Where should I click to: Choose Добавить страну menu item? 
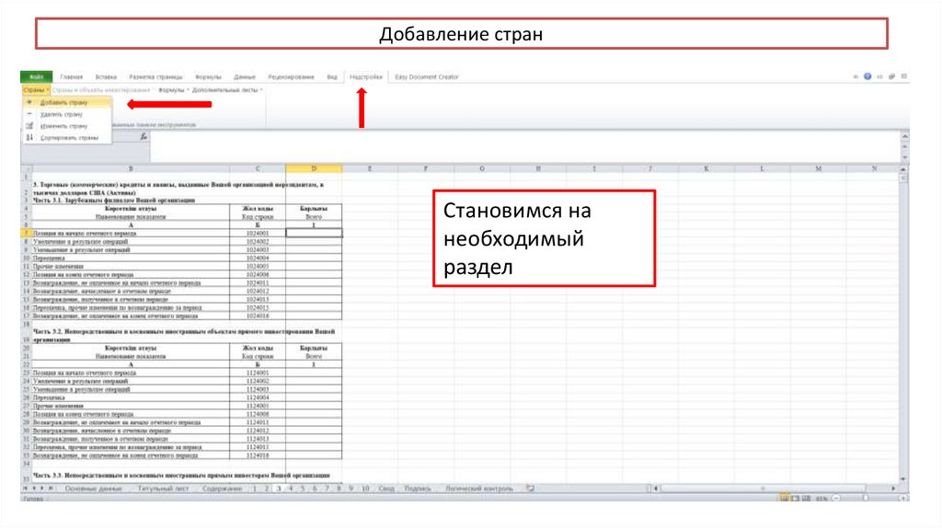point(66,103)
